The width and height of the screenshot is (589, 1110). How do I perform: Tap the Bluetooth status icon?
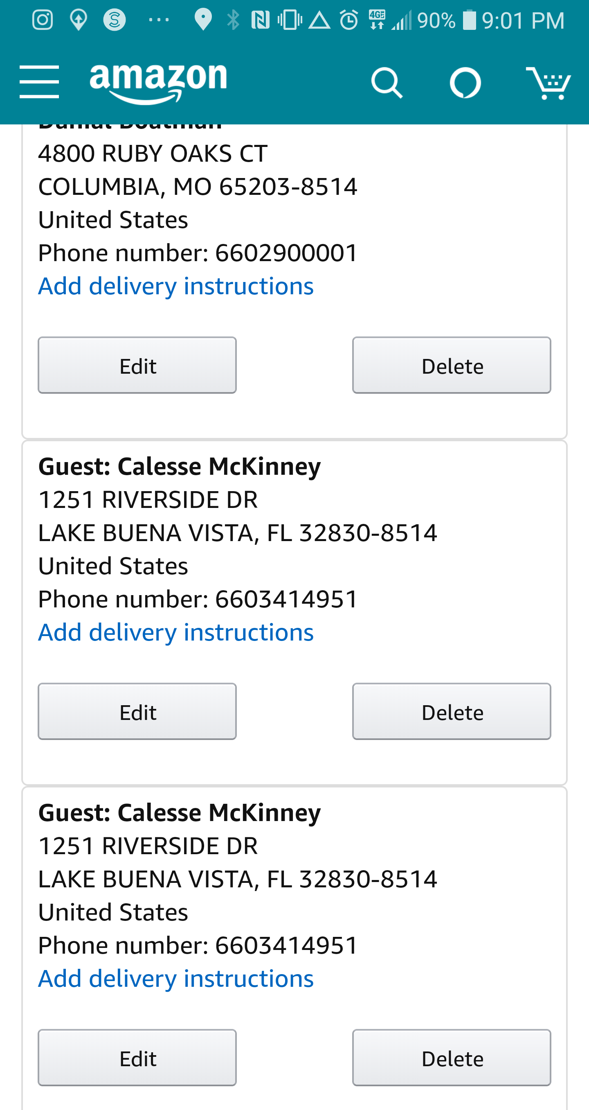233,20
